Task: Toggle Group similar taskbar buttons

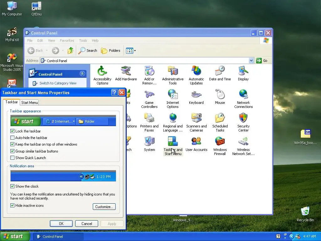Action: click(x=12, y=151)
